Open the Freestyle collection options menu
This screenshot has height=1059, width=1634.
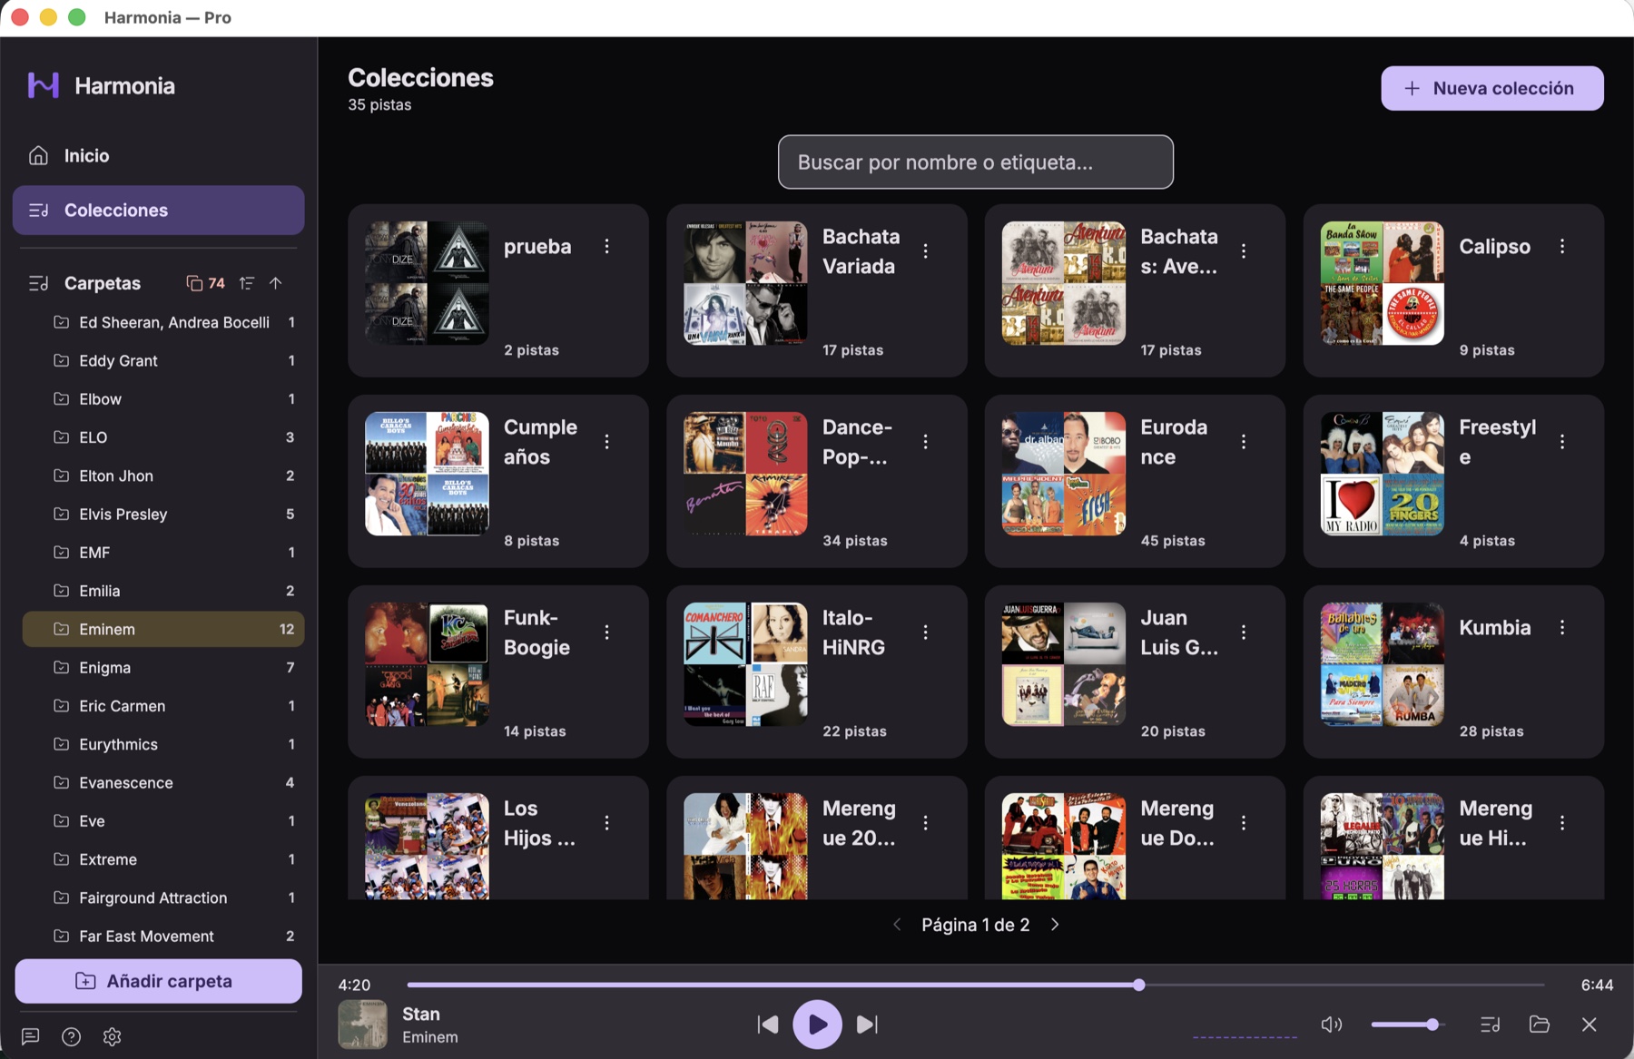click(1562, 441)
